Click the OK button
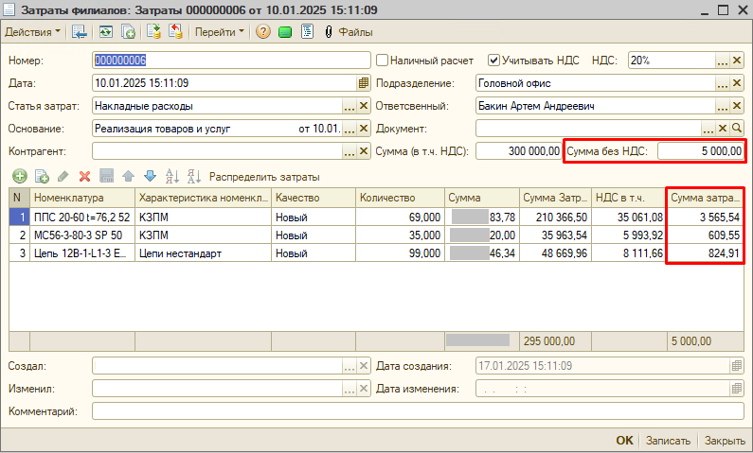Screen dimensions: 753x453 click(x=624, y=440)
